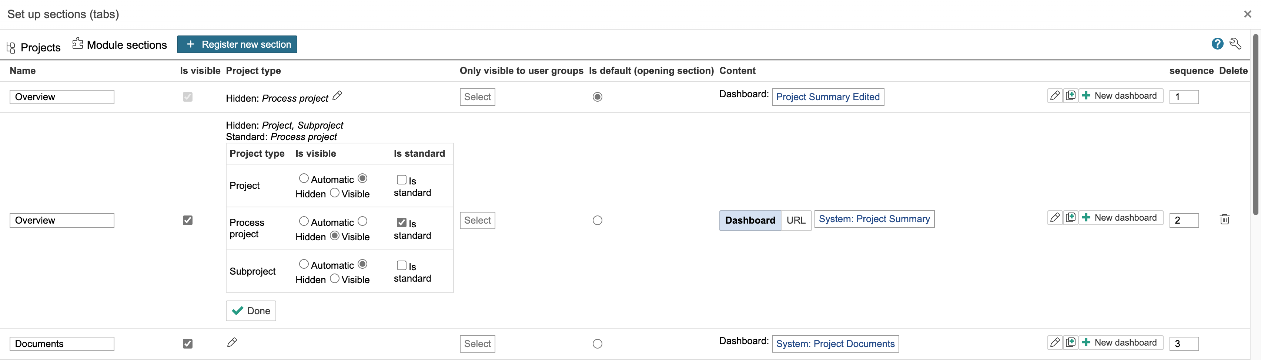The image size is (1261, 360).
Task: Open user groups Select for Documents row
Action: [477, 344]
